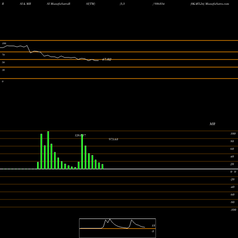The image size is (238, 238).
Task: Click the -60 label on MR axis
Action: pyautogui.click(x=232, y=195)
